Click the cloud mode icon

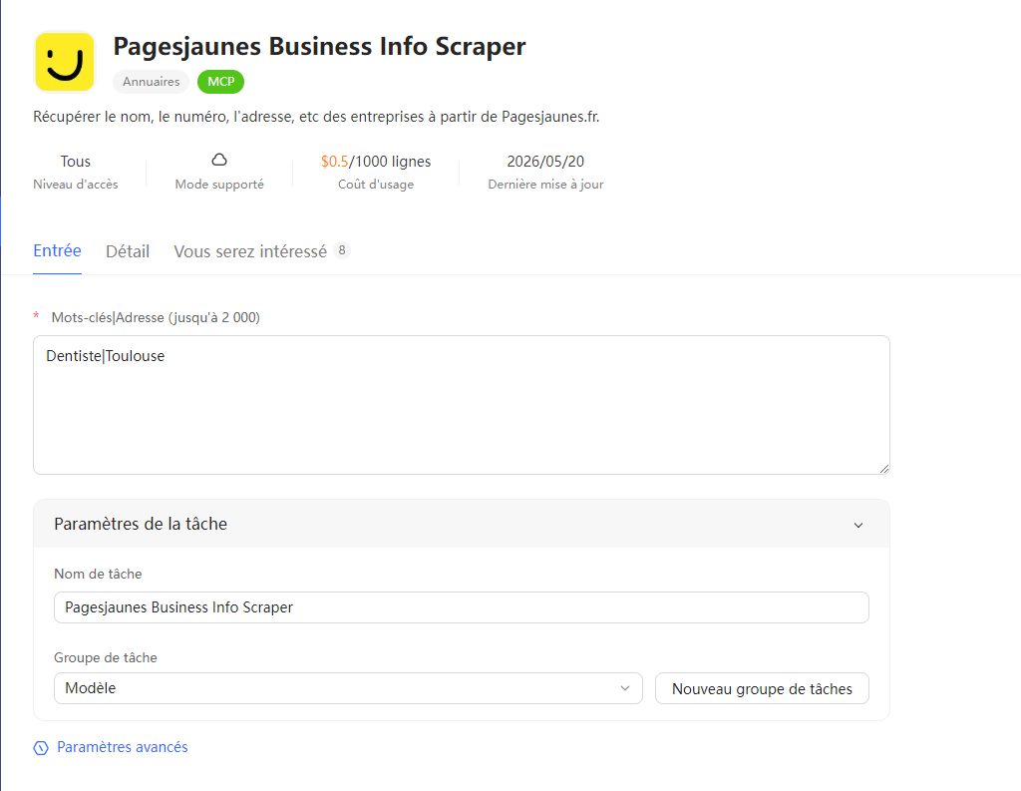[x=219, y=160]
